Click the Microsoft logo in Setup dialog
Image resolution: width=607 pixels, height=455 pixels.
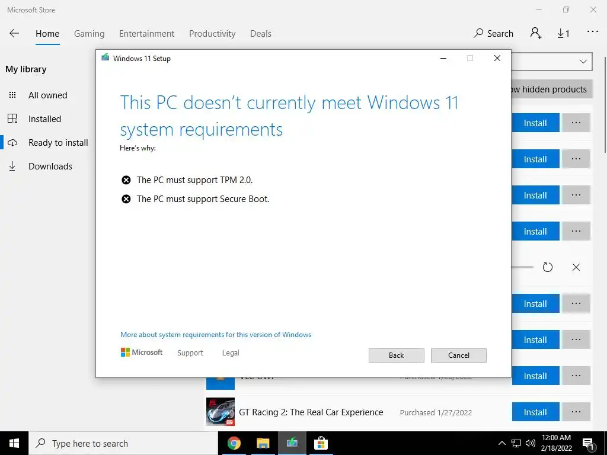(x=142, y=353)
